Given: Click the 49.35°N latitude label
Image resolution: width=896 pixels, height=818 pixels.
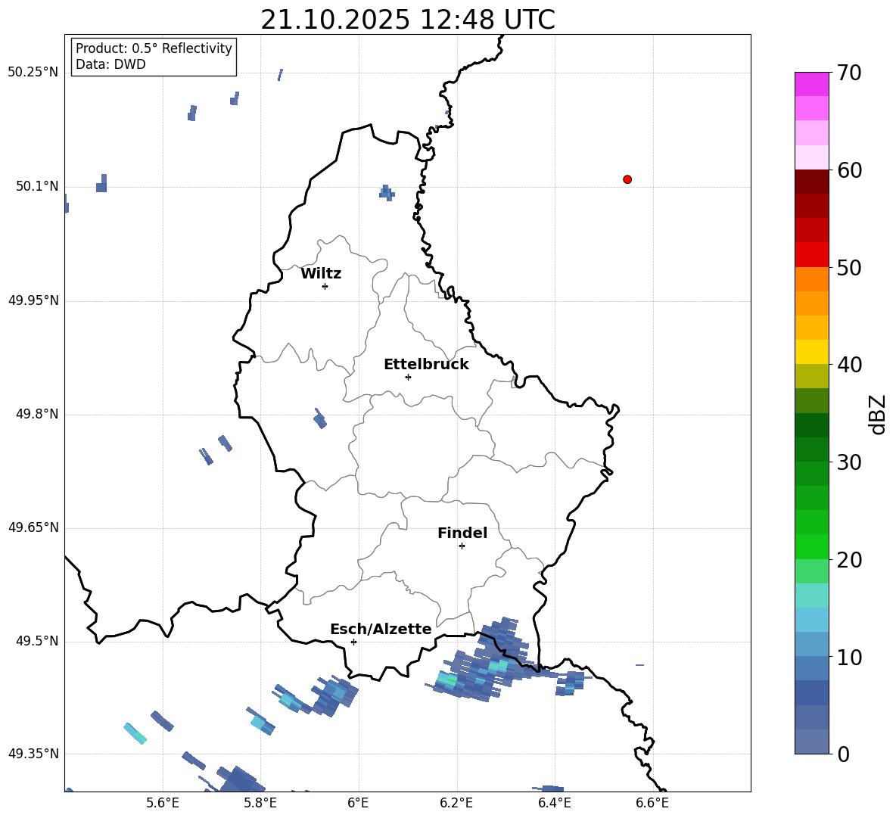Looking at the screenshot, I should [x=33, y=754].
